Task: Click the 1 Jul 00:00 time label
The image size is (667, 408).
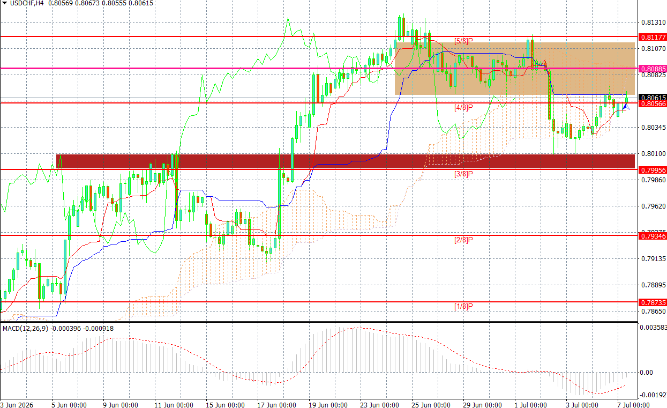Action: [532, 405]
